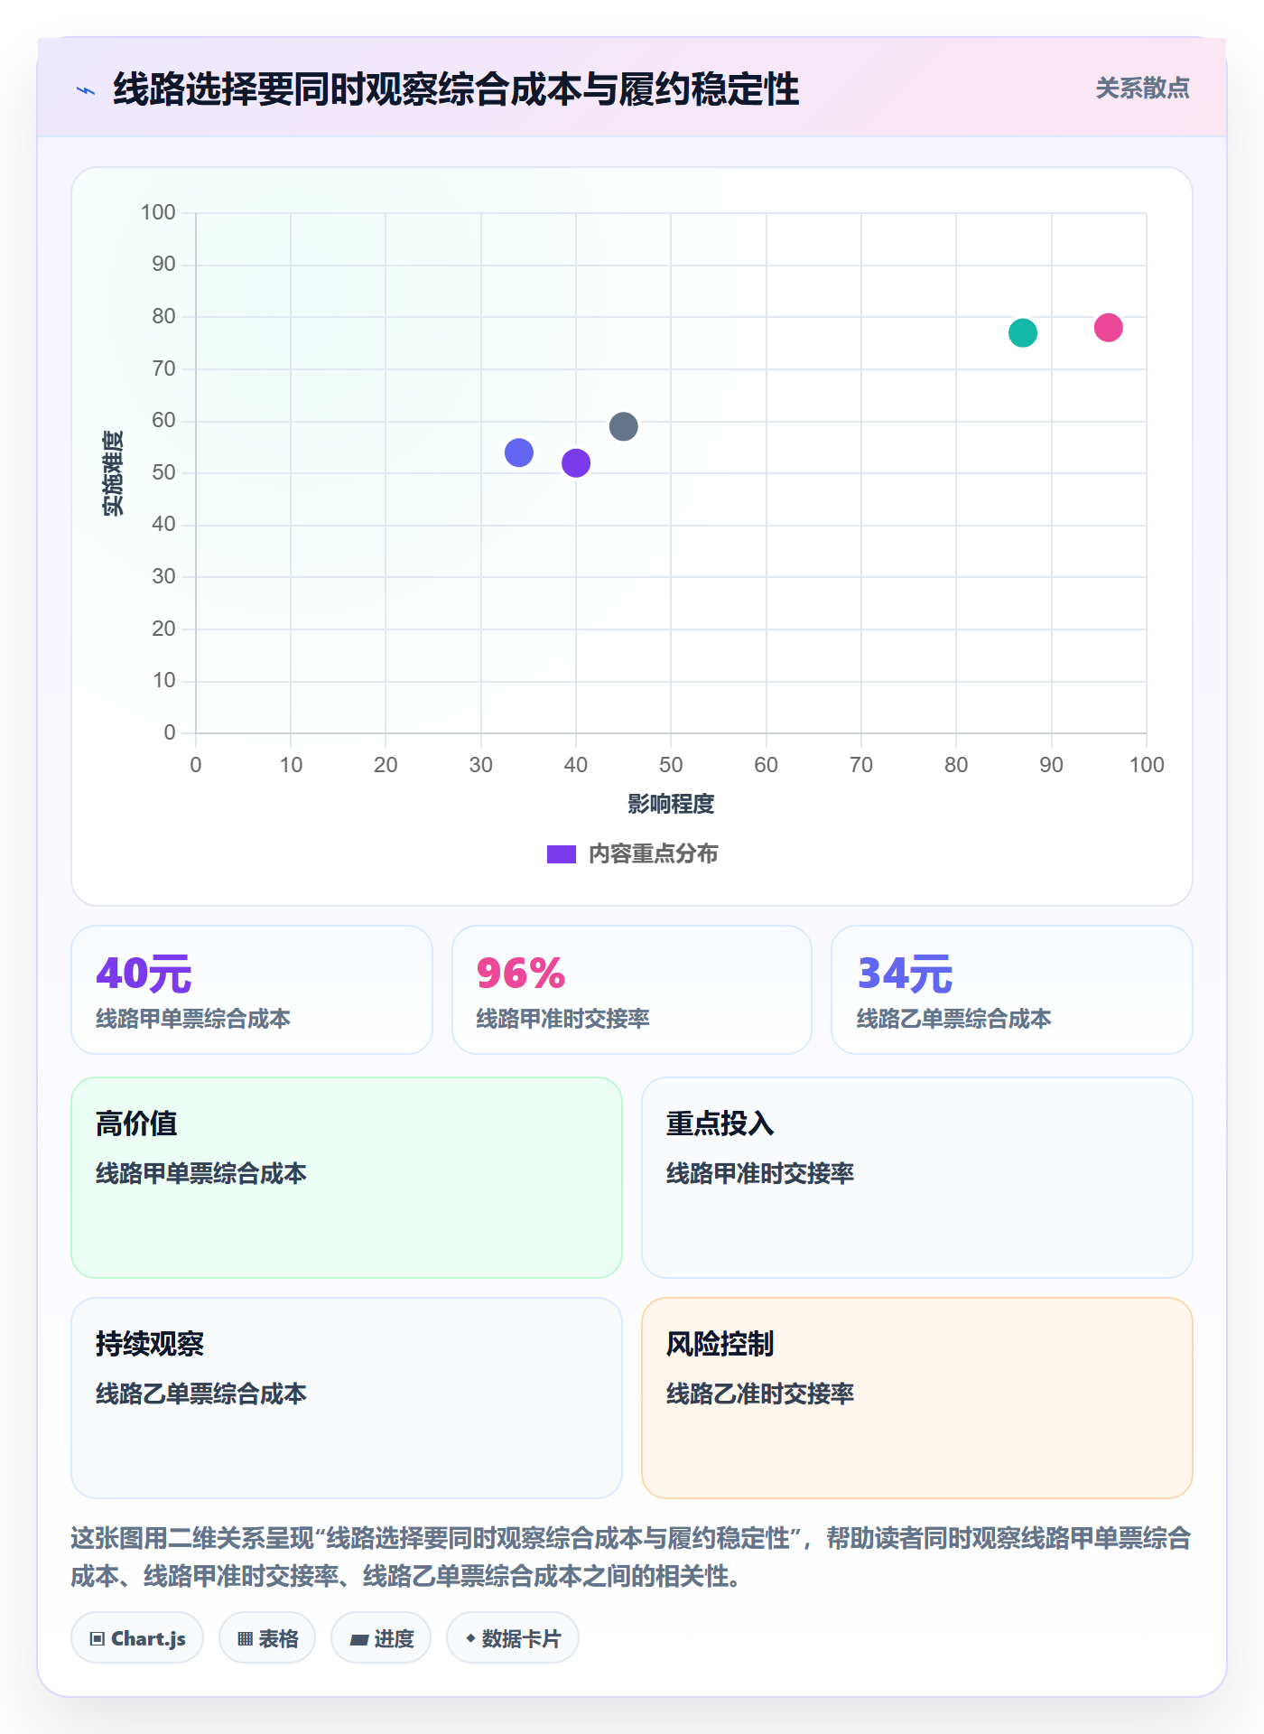Select the 高价值 quadrant card
1264x1734 pixels.
pyautogui.click(x=347, y=1178)
